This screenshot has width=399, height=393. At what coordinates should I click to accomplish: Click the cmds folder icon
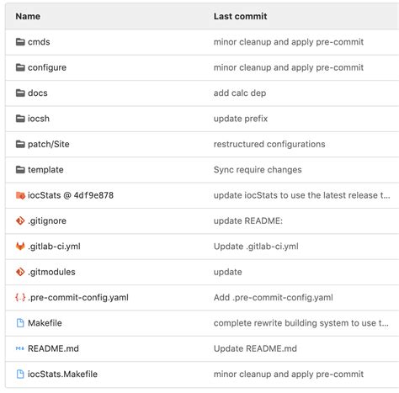(x=20, y=42)
